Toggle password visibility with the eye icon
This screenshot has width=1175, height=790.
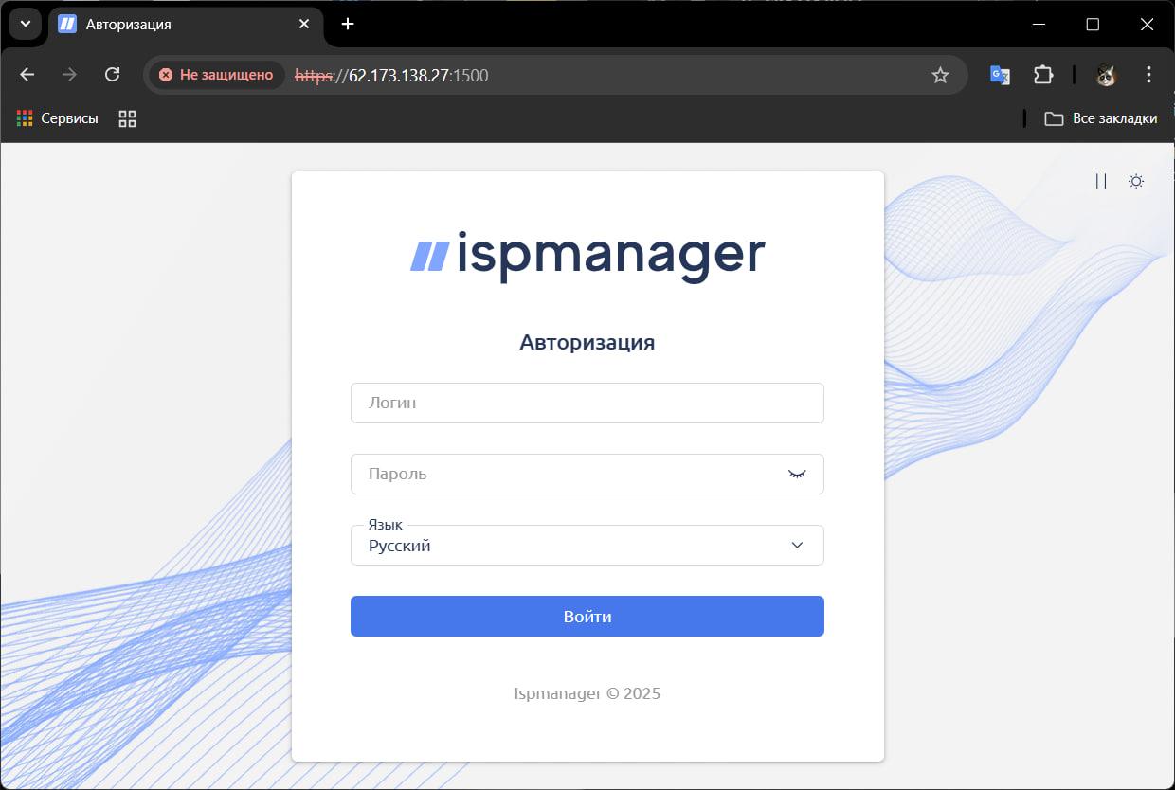(797, 474)
